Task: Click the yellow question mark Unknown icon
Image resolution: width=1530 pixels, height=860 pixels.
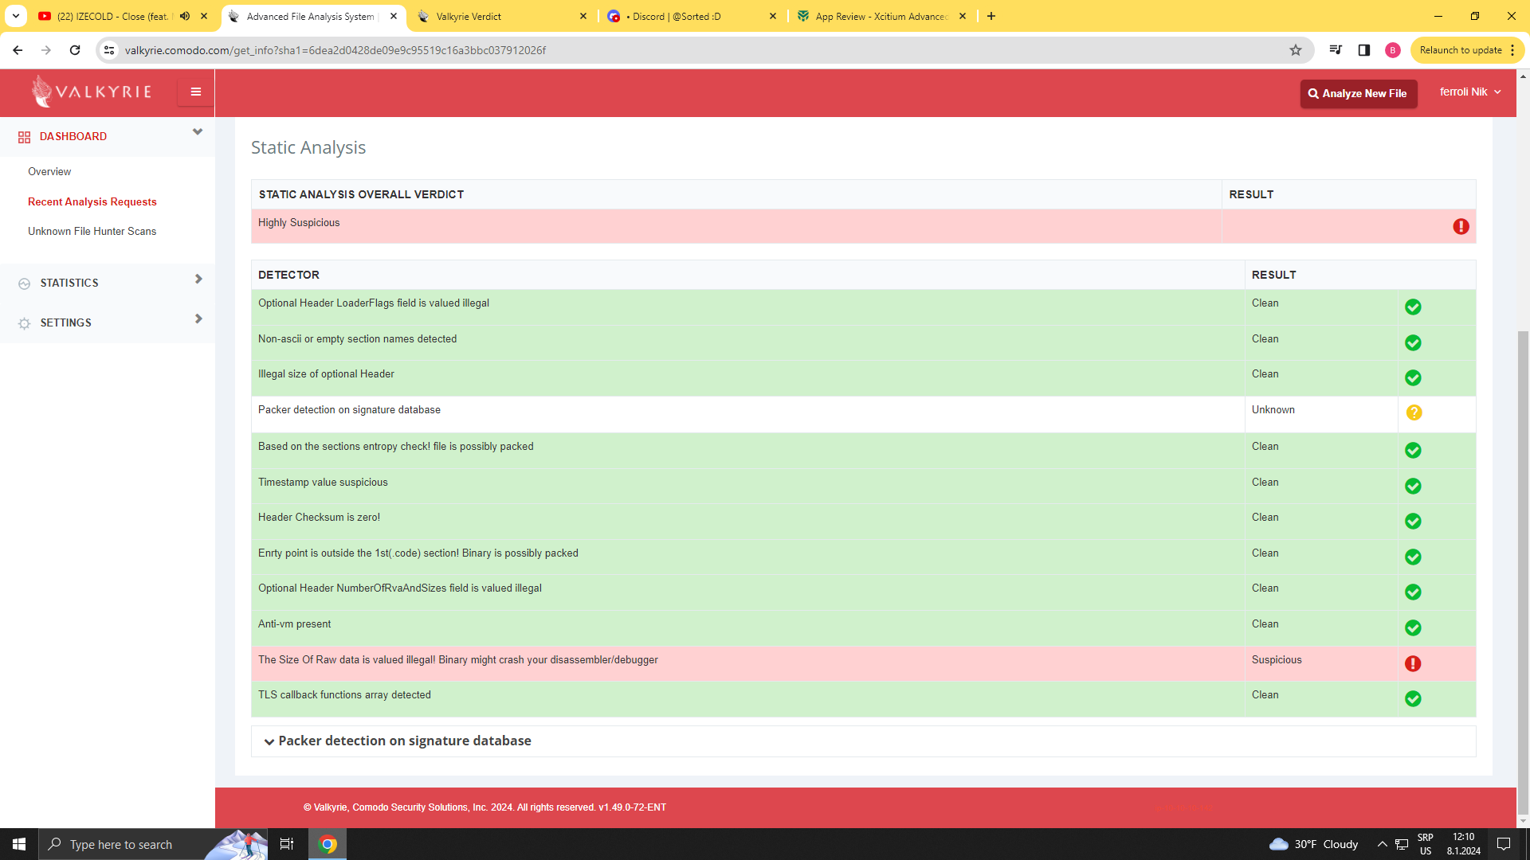Action: click(x=1414, y=412)
